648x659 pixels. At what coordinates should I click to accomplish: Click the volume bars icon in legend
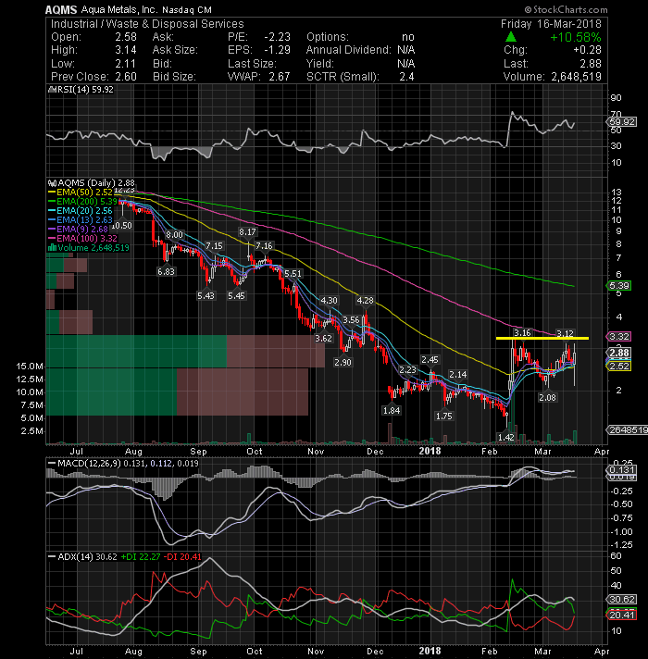tap(52, 247)
